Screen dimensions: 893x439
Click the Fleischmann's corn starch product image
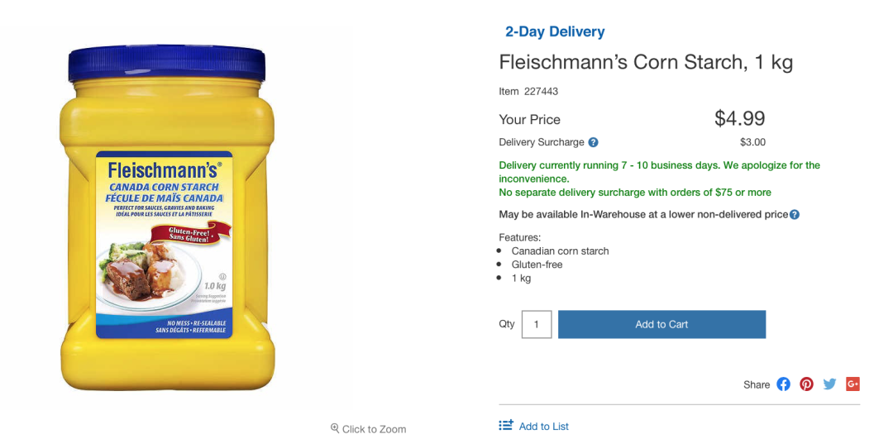(166, 219)
